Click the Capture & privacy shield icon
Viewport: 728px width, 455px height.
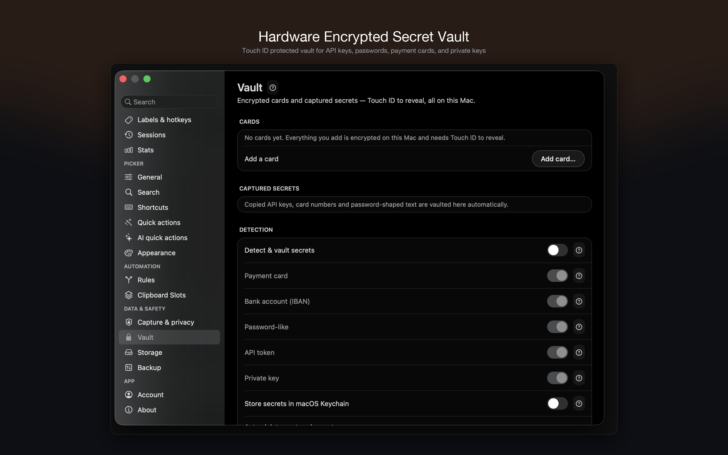[x=128, y=322]
